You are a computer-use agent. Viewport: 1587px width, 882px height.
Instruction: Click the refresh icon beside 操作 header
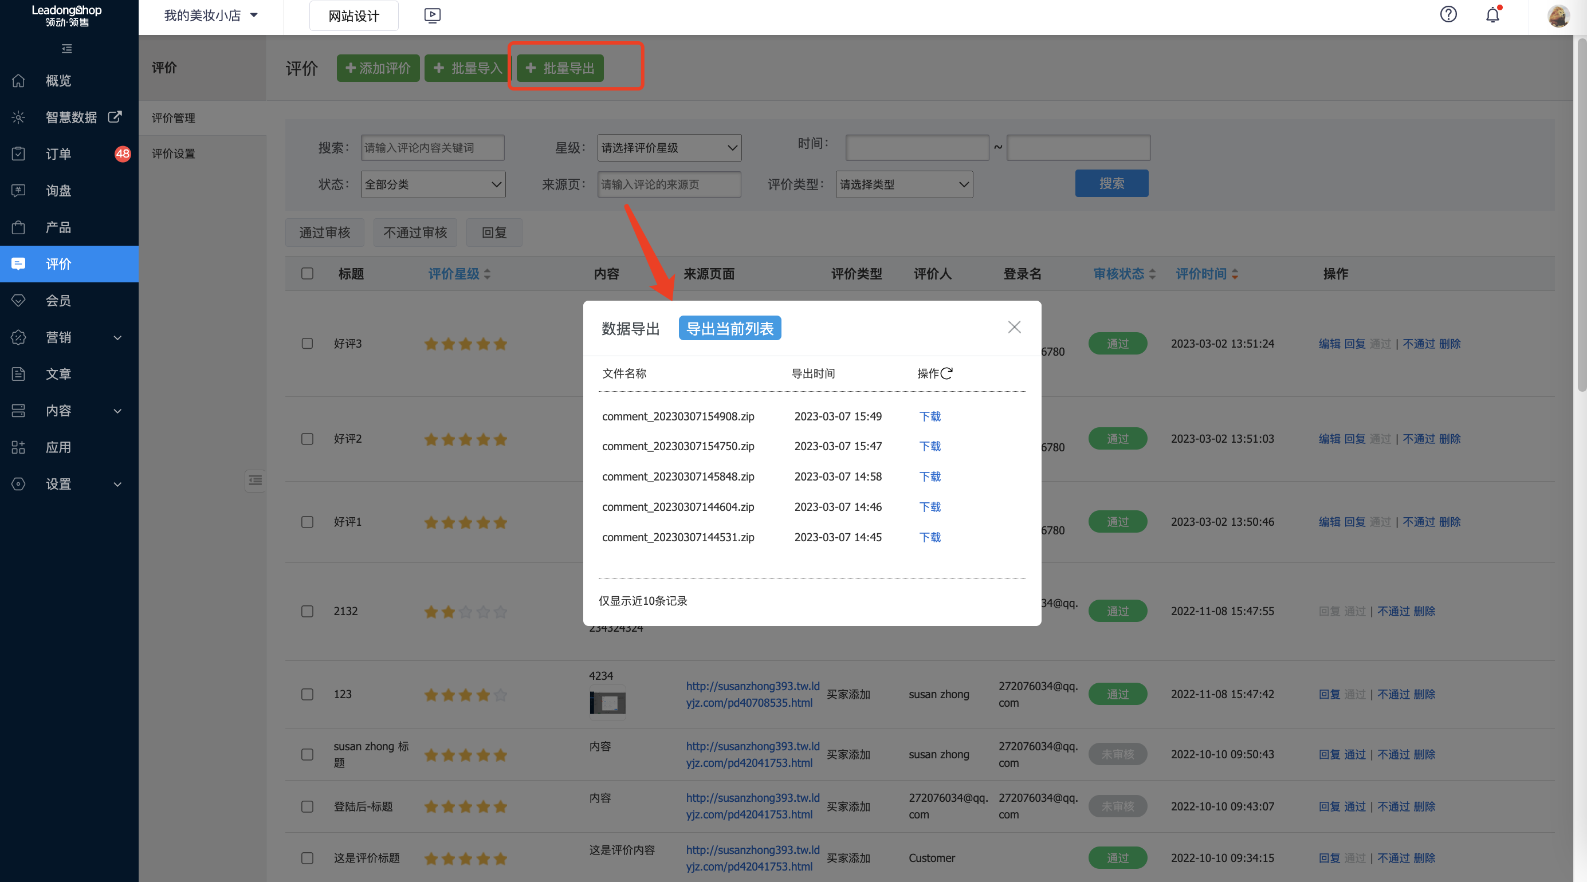point(947,373)
